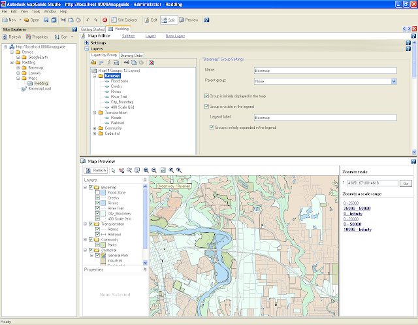The height and width of the screenshot is (325, 418).
Task: Open the Window menu
Action: pyautogui.click(x=50, y=12)
